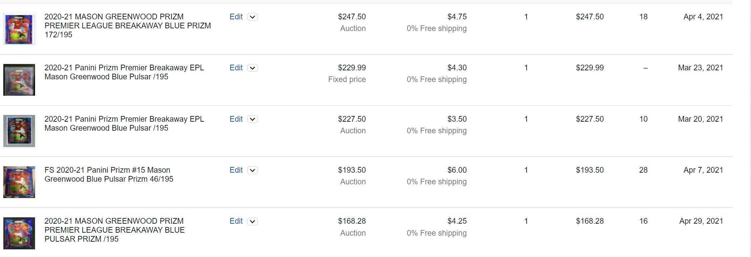Edit the $229.99 fixed price listing

click(x=236, y=68)
